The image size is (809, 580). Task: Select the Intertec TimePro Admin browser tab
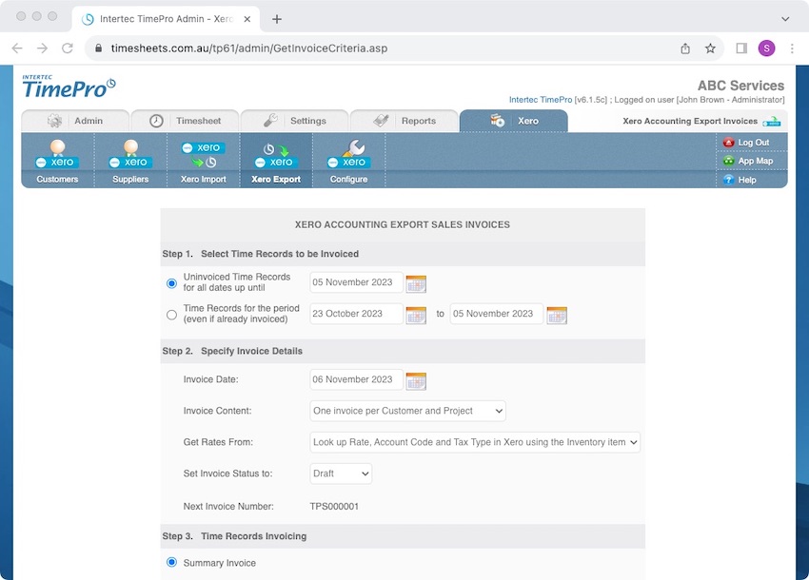click(x=165, y=19)
